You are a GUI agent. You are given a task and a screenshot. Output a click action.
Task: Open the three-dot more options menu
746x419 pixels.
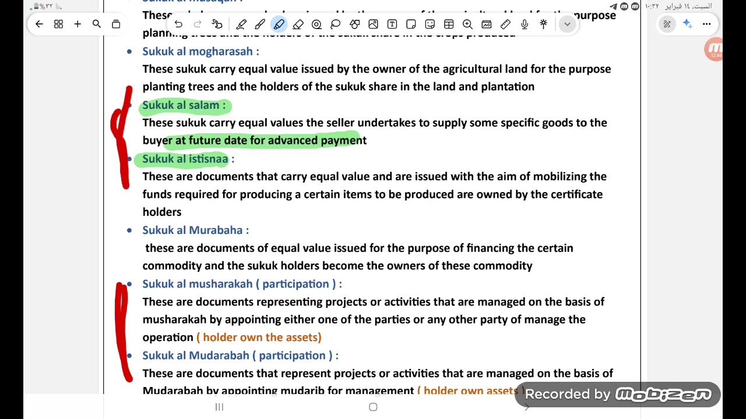(x=706, y=24)
